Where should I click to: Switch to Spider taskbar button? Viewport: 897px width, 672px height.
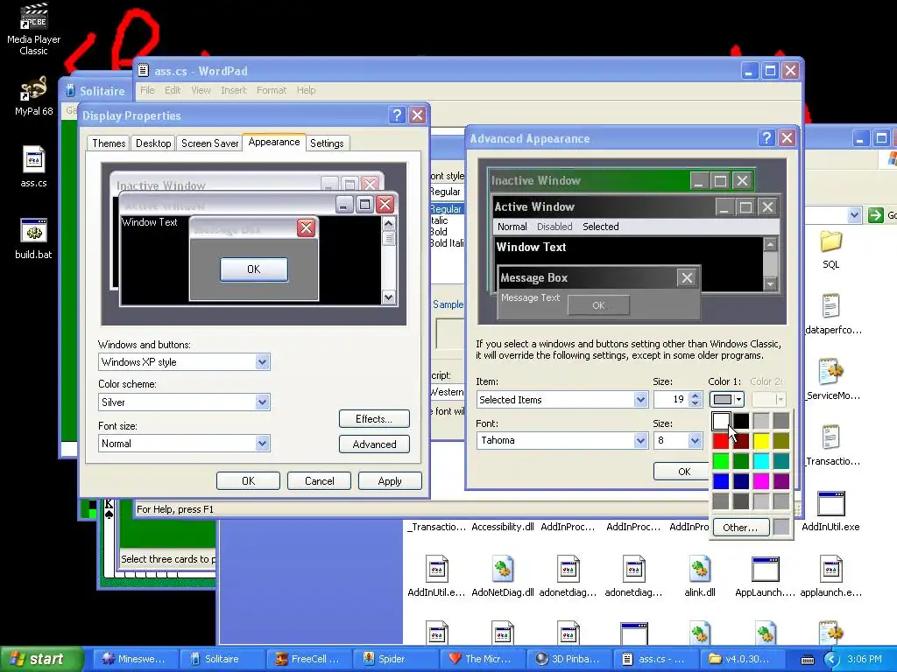pos(396,659)
